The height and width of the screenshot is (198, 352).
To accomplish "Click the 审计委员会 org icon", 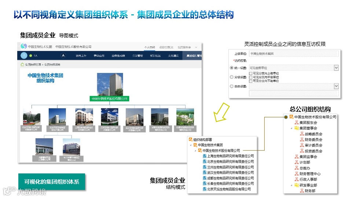I will coord(302,145).
